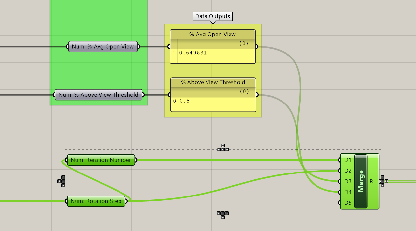416x231 pixels.
Task: Click the % Avg Open View panel title
Action: (x=212, y=34)
